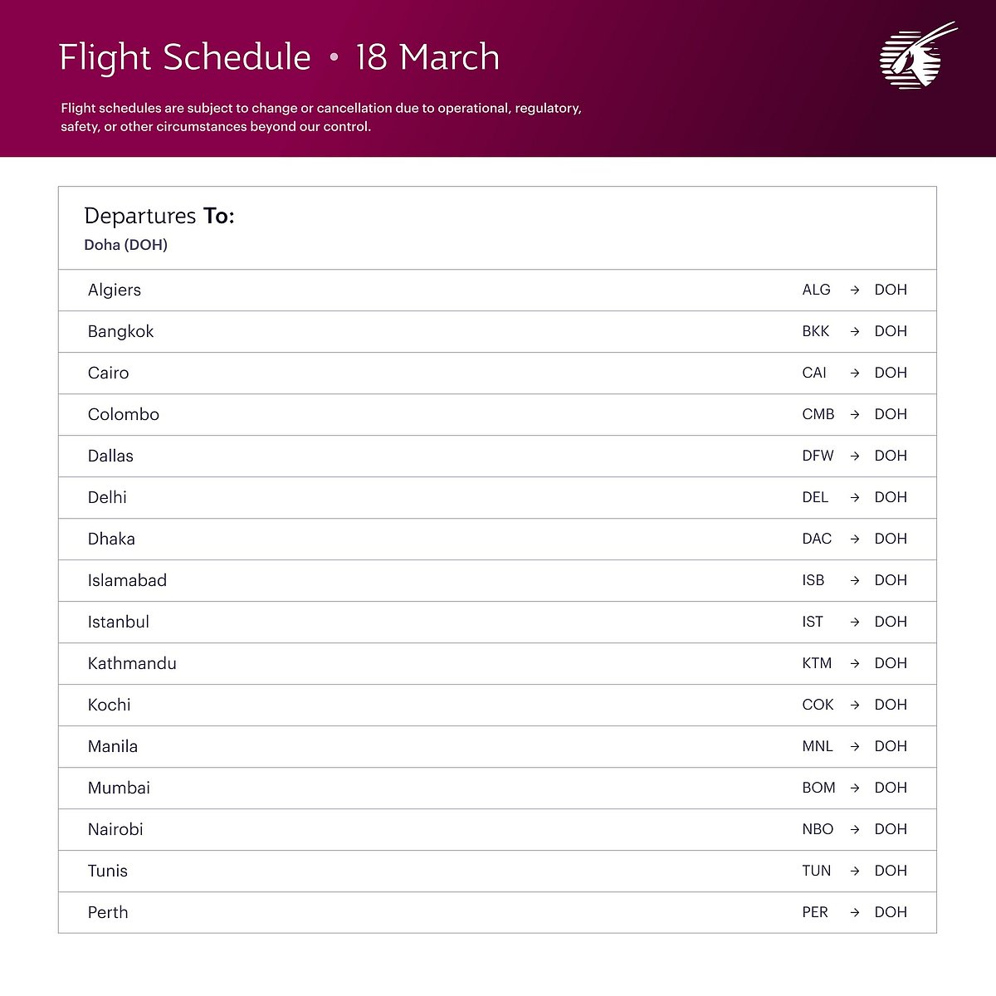996x996 pixels.
Task: Select the Colombo city name
Action: pyautogui.click(x=124, y=414)
